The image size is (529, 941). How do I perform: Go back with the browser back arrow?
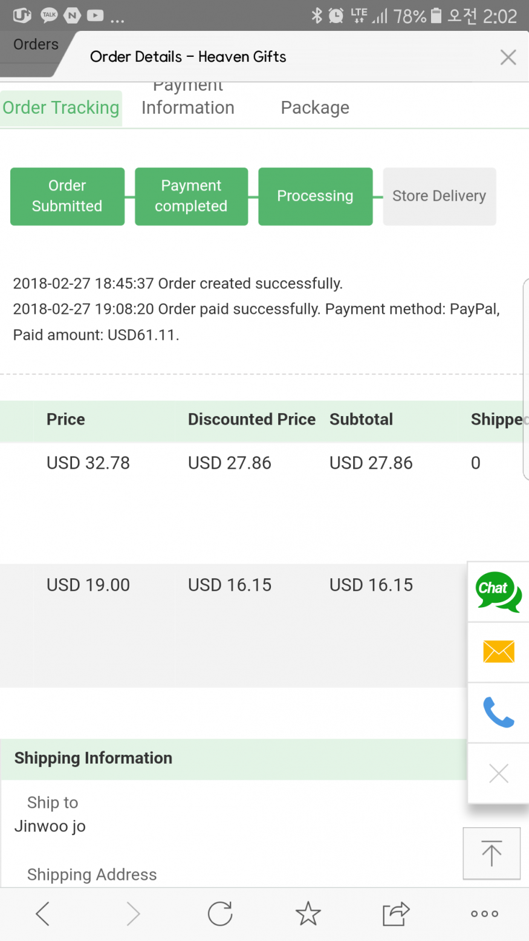42,914
